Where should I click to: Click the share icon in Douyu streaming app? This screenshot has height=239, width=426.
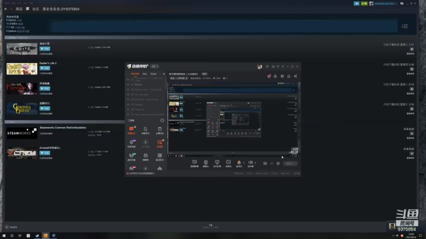(296, 76)
